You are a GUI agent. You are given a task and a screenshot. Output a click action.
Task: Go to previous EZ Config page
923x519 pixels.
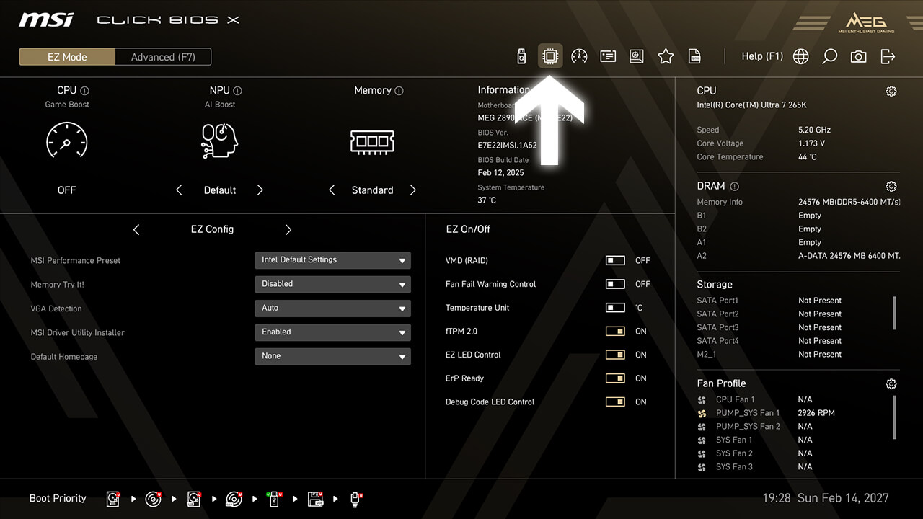pyautogui.click(x=136, y=229)
